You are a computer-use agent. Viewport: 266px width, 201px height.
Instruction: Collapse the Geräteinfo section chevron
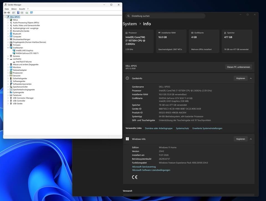coord(251,78)
